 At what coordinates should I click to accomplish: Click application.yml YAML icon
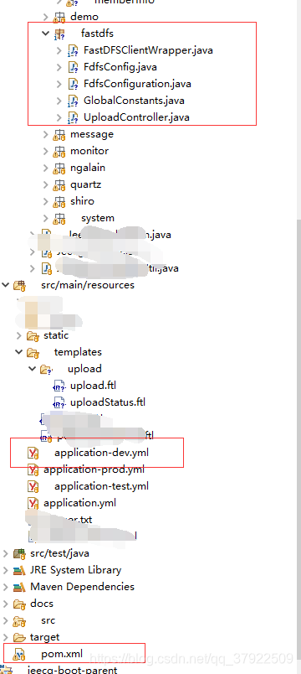(33, 503)
